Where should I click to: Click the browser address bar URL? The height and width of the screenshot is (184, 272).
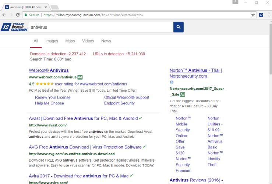click(x=93, y=15)
